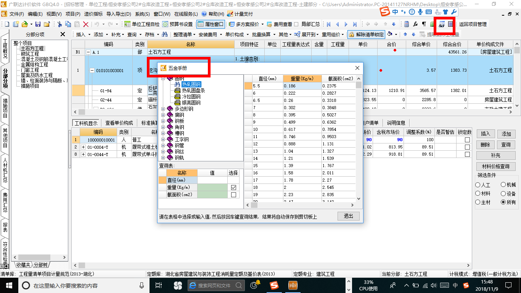
Task: Toggle the 属性窗口 property window button
Action: pyautogui.click(x=211, y=24)
